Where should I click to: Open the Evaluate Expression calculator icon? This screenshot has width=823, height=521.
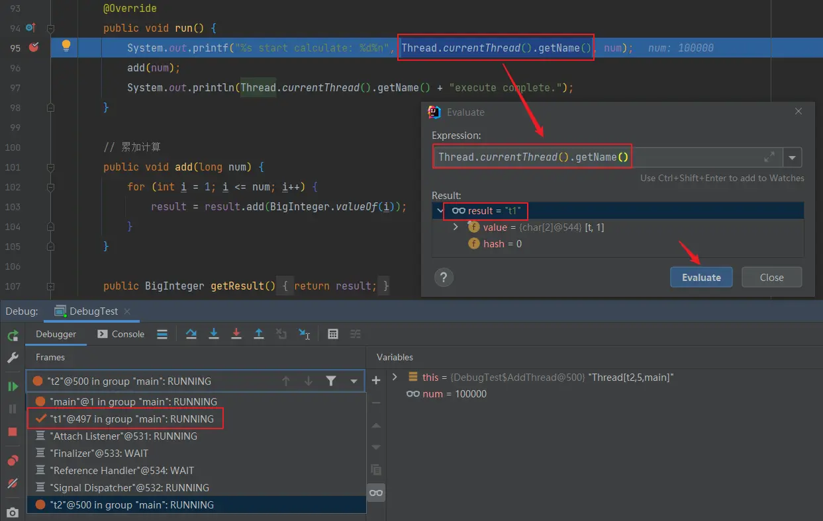click(x=333, y=334)
